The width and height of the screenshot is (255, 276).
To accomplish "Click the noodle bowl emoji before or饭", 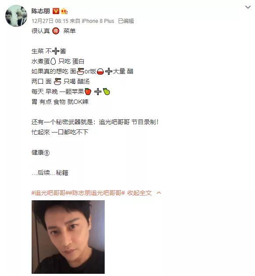I will click(x=80, y=71).
